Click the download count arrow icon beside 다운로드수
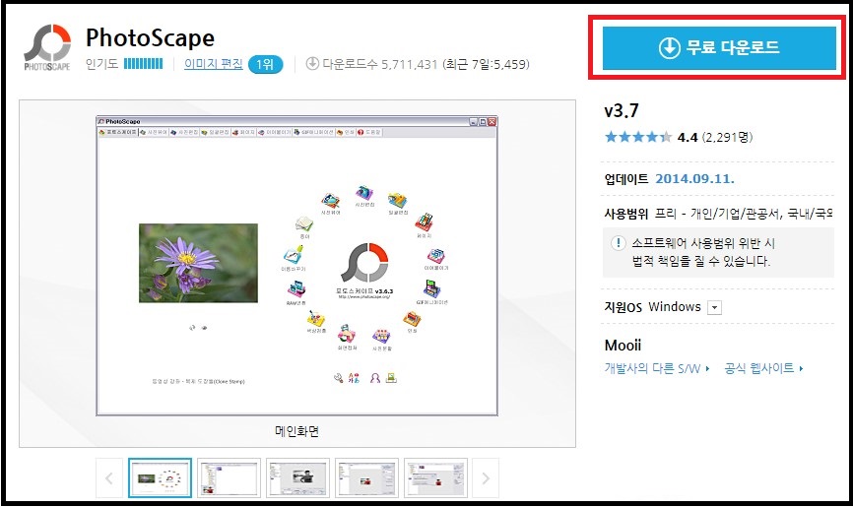The width and height of the screenshot is (853, 507). tap(312, 64)
